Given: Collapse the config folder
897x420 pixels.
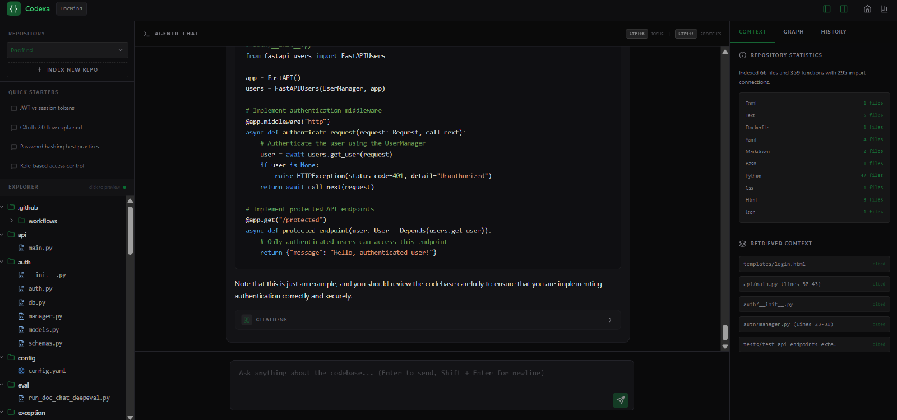Looking at the screenshot, I should (2, 357).
